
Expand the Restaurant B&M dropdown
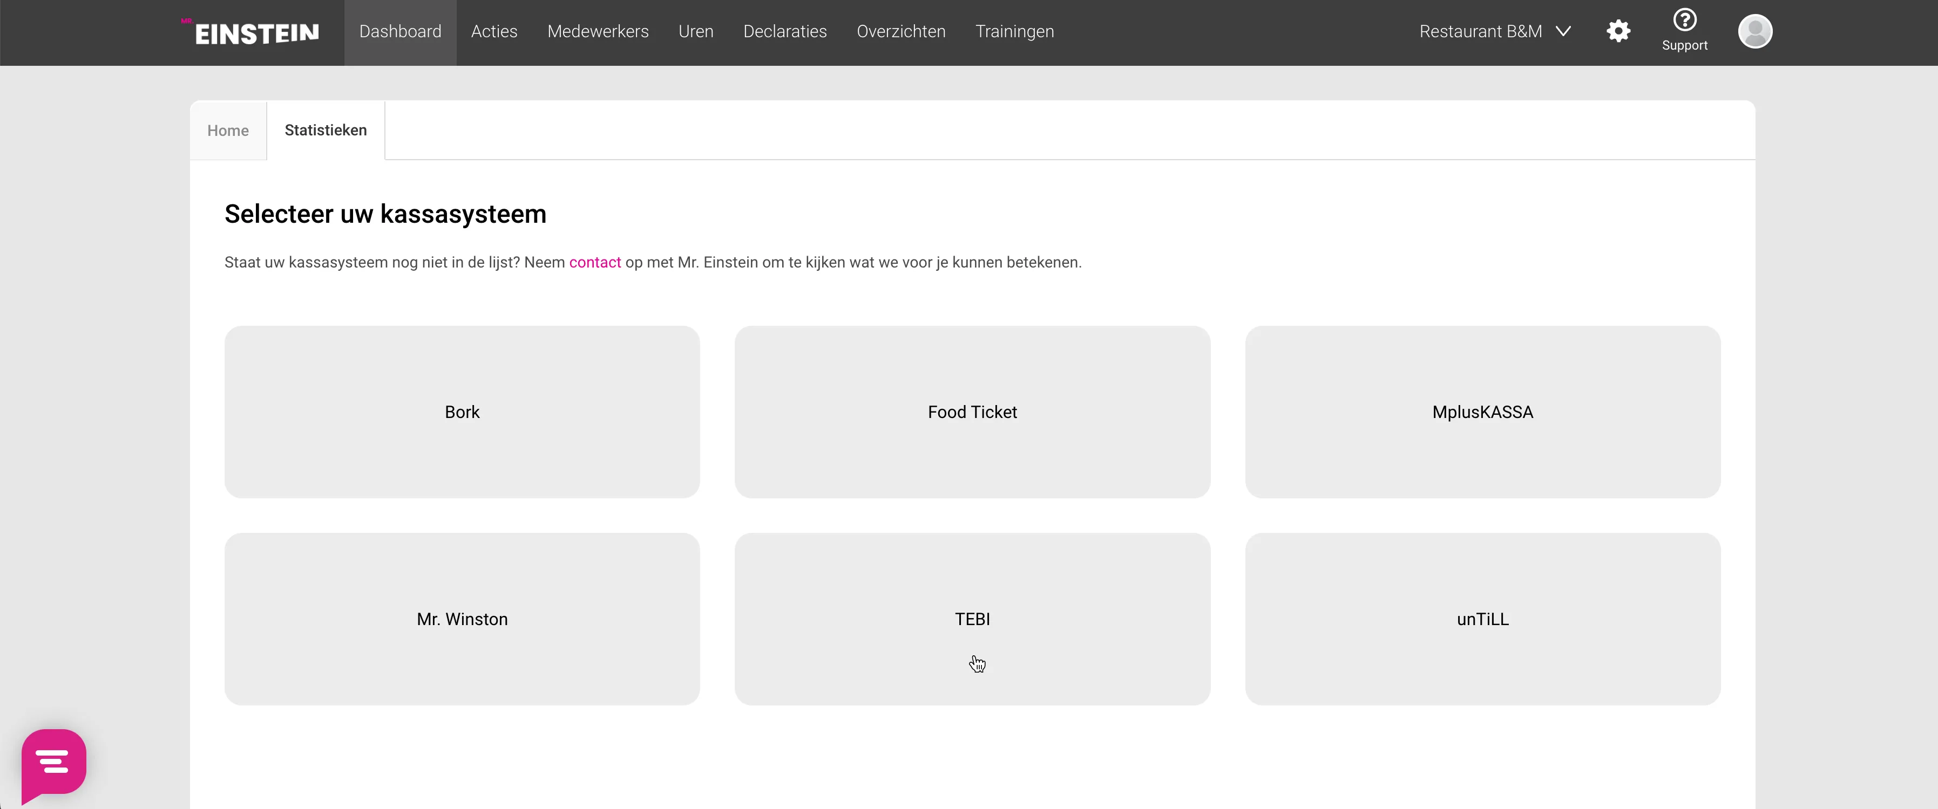1480,32
